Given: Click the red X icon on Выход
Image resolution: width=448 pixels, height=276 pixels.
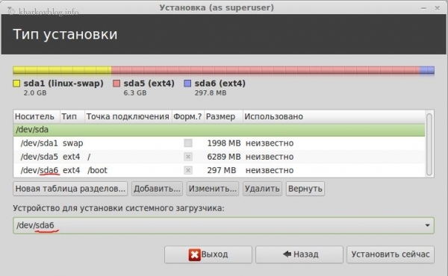Looking at the screenshot, I should 194,254.
